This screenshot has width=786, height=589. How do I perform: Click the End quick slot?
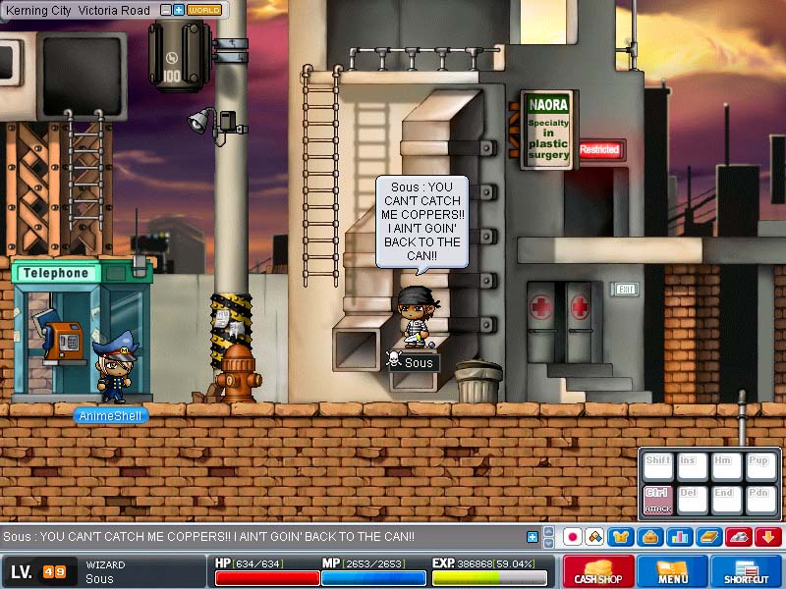click(727, 500)
